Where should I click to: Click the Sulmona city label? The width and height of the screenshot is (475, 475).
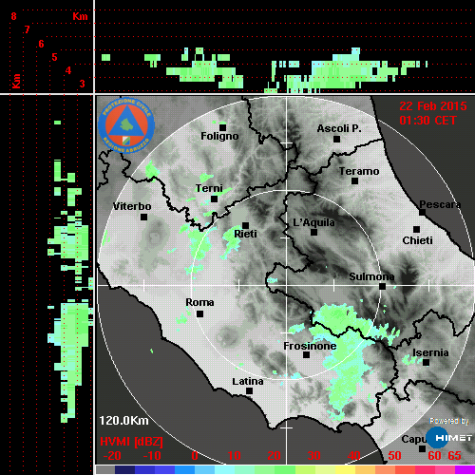pos(371,276)
